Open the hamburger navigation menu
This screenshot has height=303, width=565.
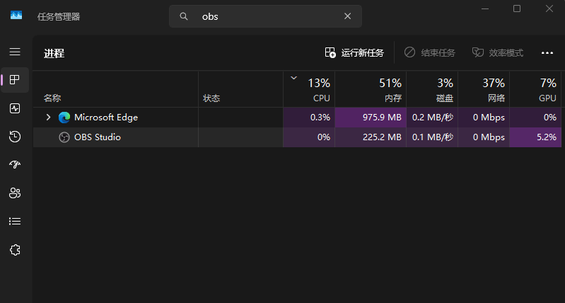(15, 52)
